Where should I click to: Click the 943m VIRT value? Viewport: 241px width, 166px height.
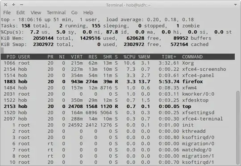coord(77,81)
